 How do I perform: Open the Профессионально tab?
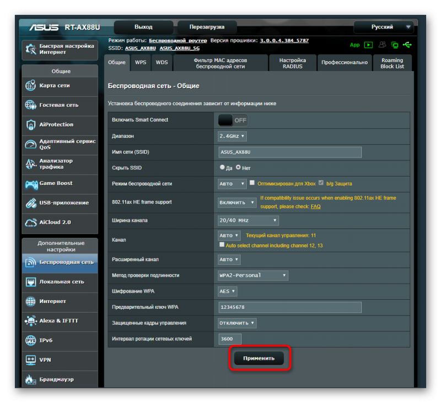(345, 62)
